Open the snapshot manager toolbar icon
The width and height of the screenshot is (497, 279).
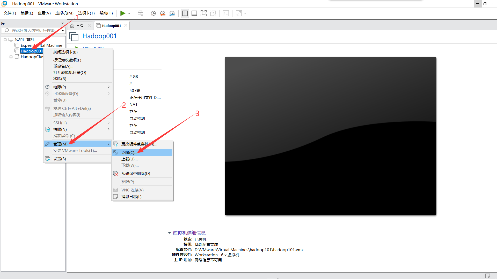[x=172, y=13]
